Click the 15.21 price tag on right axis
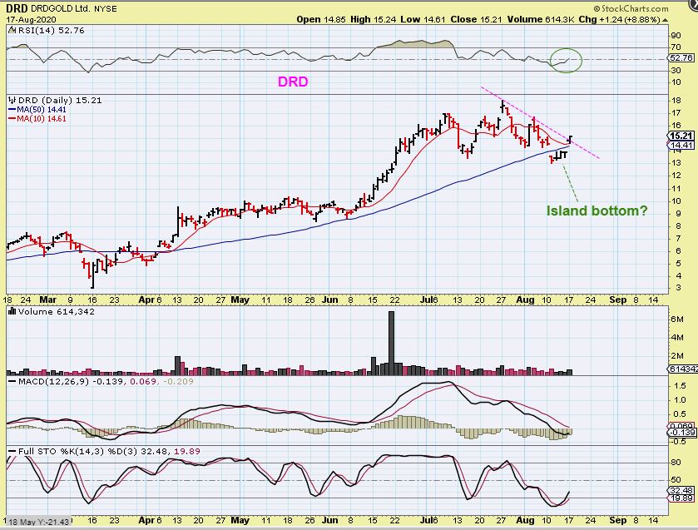 681,136
